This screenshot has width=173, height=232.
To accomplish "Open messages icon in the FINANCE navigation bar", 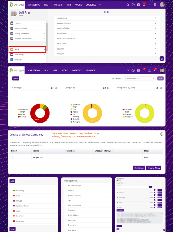I will (x=155, y=70).
